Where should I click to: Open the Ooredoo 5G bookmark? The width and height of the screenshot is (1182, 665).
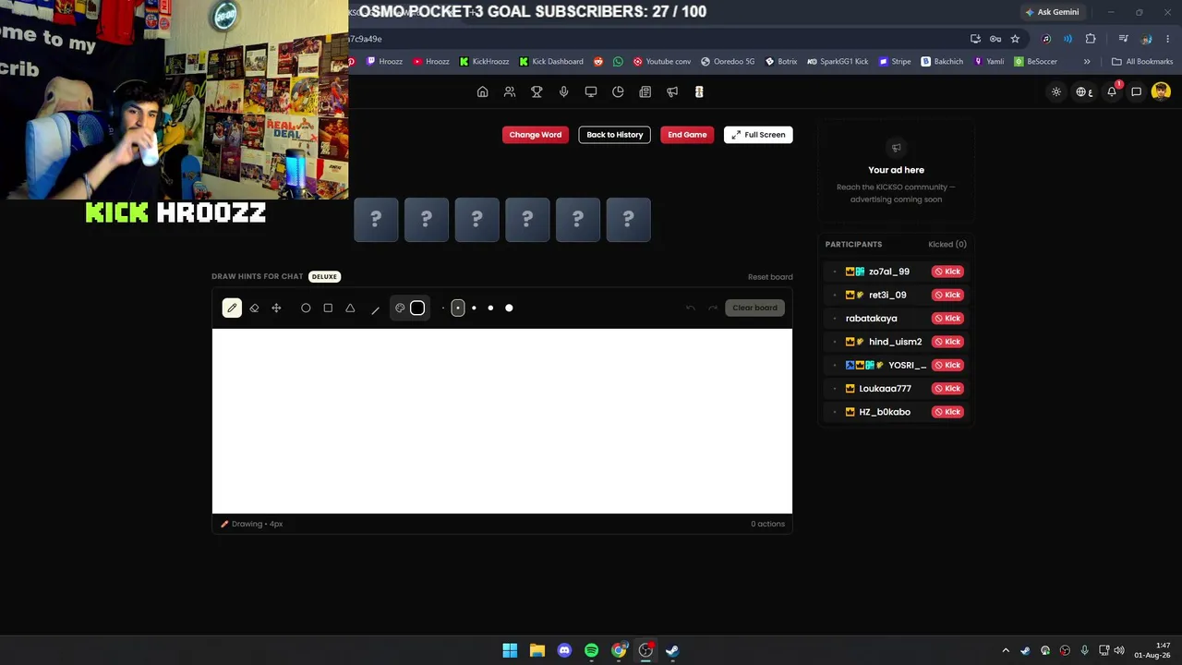pyautogui.click(x=728, y=62)
